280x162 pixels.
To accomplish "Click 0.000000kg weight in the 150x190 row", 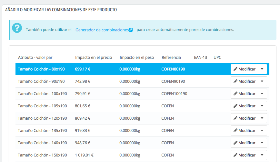I will point(130,155).
